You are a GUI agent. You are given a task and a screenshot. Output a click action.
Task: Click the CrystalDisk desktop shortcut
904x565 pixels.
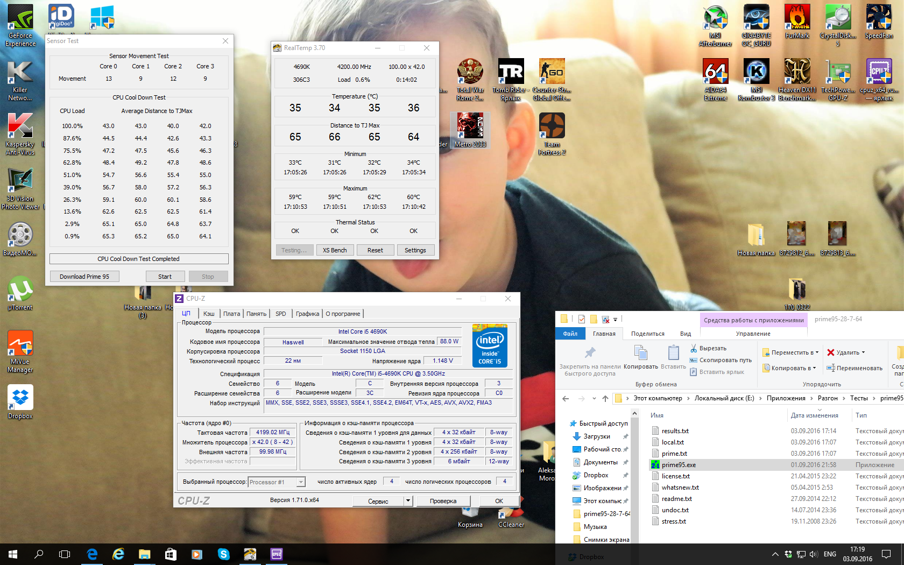(x=838, y=25)
